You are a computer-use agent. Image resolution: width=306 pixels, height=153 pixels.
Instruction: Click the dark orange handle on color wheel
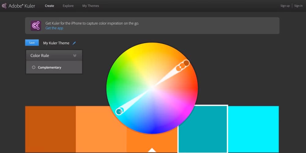(x=187, y=63)
